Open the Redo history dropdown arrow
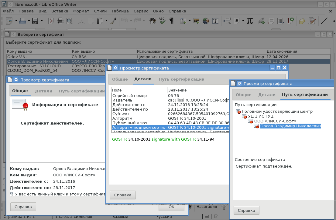The image size is (336, 220). tap(144, 21)
